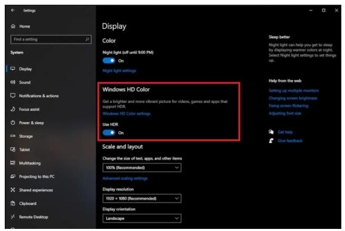Viewport: 345px width, 231px height.
Task: Open the text size scaling dropdown
Action: pos(142,167)
